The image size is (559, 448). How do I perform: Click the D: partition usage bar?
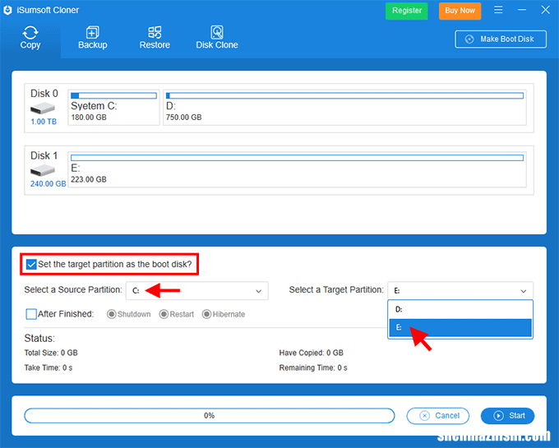click(344, 95)
